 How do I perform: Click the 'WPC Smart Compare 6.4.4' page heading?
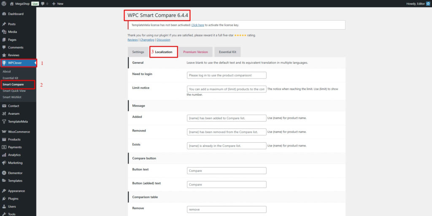158,16
